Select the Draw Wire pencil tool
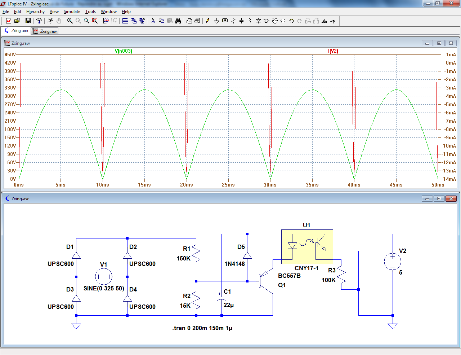The height and width of the screenshot is (355, 461). (x=209, y=21)
